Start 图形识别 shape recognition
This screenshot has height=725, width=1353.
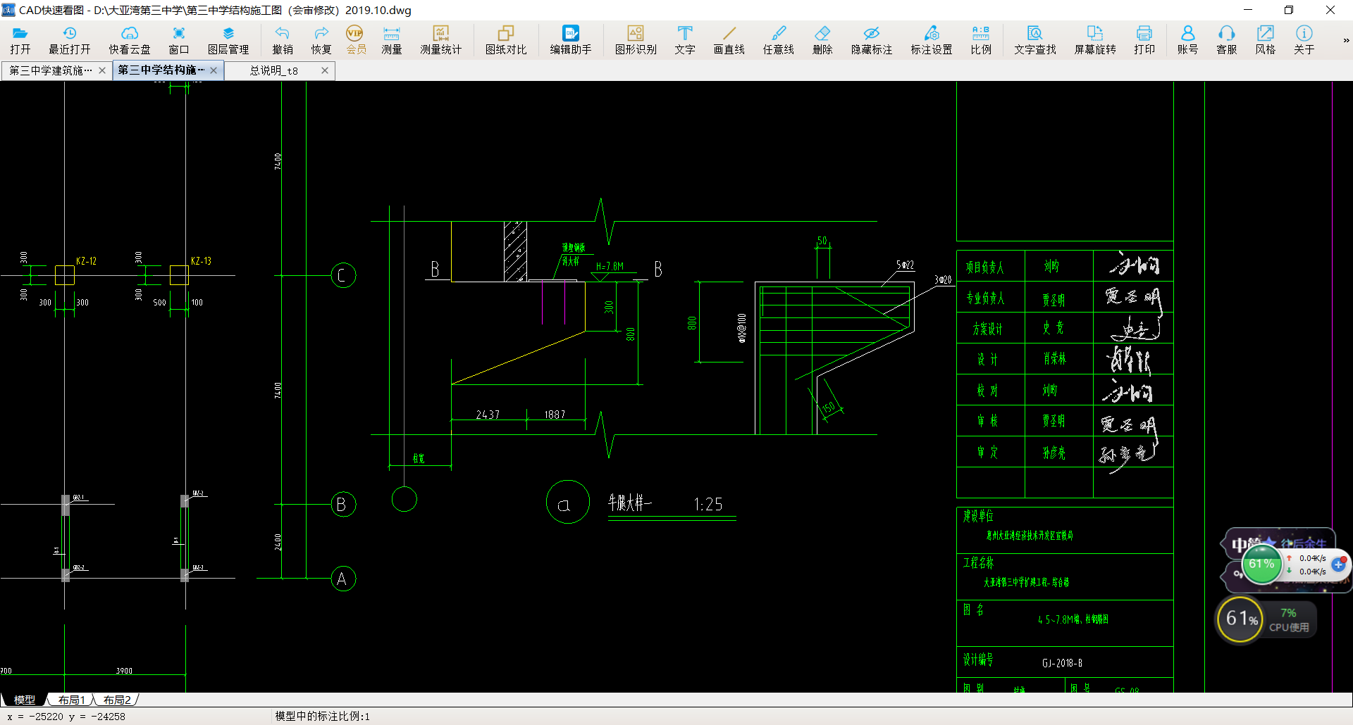pyautogui.click(x=636, y=40)
